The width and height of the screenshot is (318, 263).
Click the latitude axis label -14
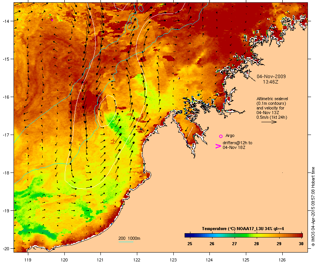point(5,21)
